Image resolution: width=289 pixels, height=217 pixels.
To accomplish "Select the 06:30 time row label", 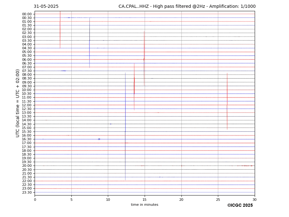I will point(27,63).
